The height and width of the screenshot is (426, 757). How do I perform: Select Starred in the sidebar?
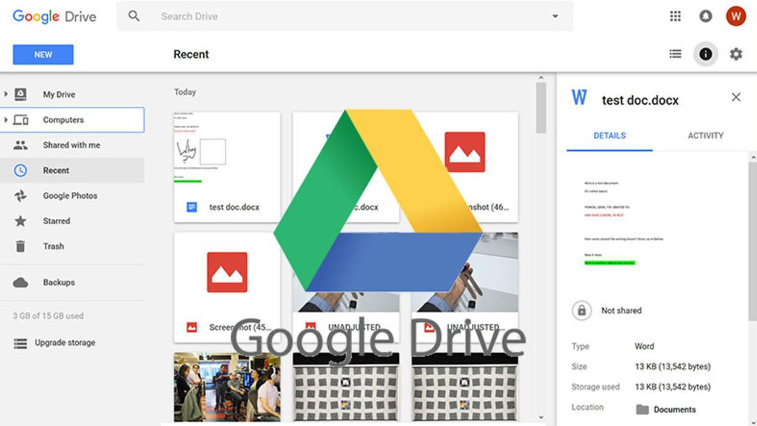point(56,221)
